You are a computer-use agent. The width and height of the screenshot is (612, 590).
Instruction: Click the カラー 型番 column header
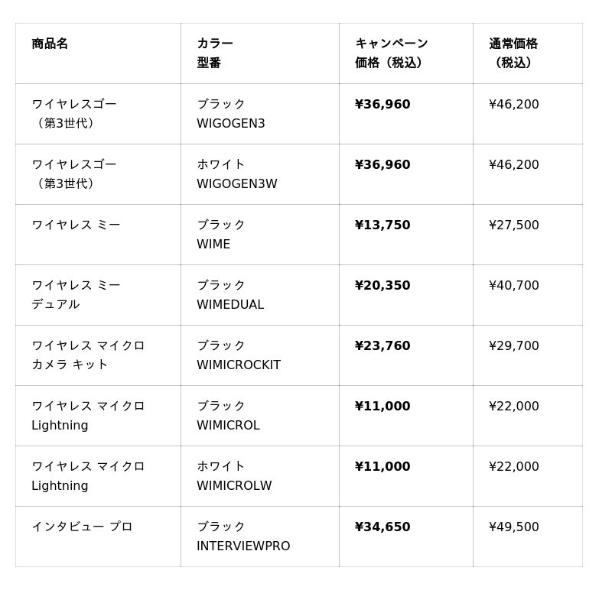tap(215, 53)
